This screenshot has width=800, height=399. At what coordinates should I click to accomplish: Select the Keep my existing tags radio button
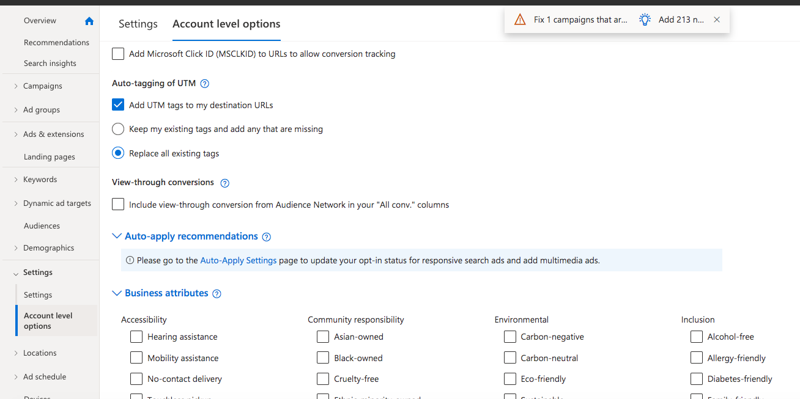(x=117, y=129)
